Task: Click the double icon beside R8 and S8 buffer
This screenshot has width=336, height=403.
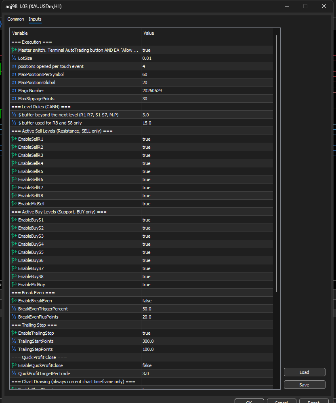Action: pos(14,122)
